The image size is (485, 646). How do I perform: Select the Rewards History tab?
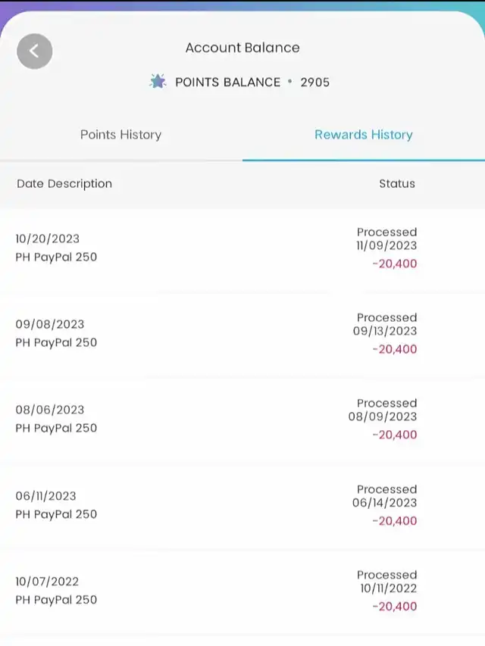coord(364,135)
